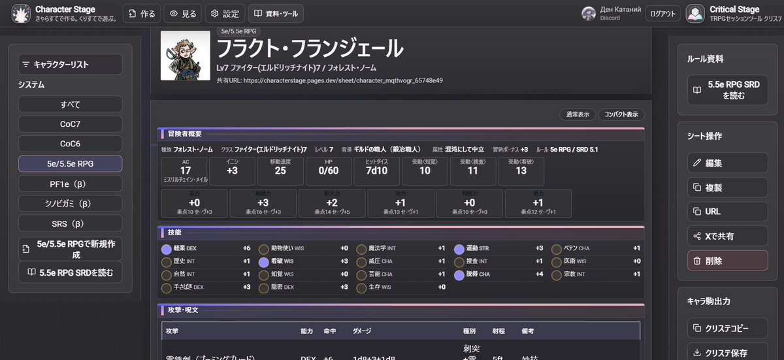The width and height of the screenshot is (784, 360).
Task: Click the URL copy button
Action: (x=728, y=212)
